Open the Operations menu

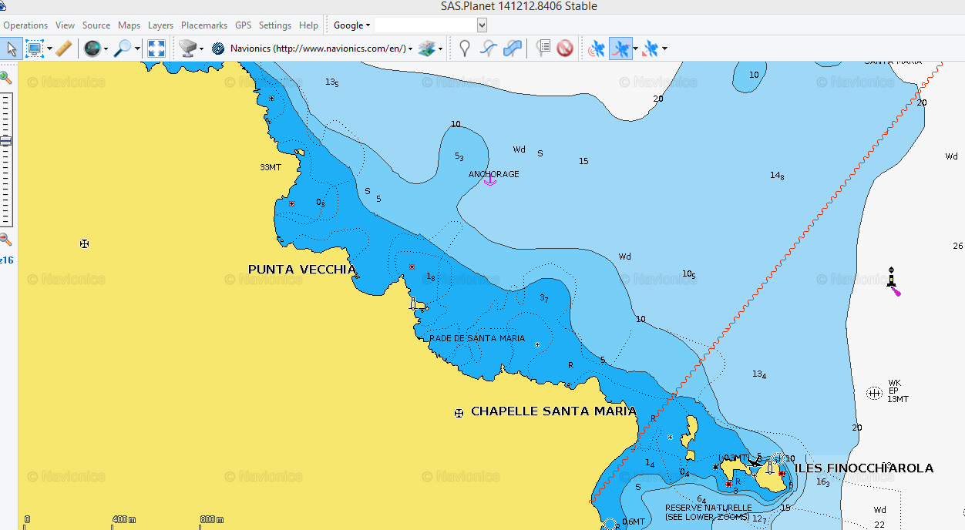[x=25, y=25]
